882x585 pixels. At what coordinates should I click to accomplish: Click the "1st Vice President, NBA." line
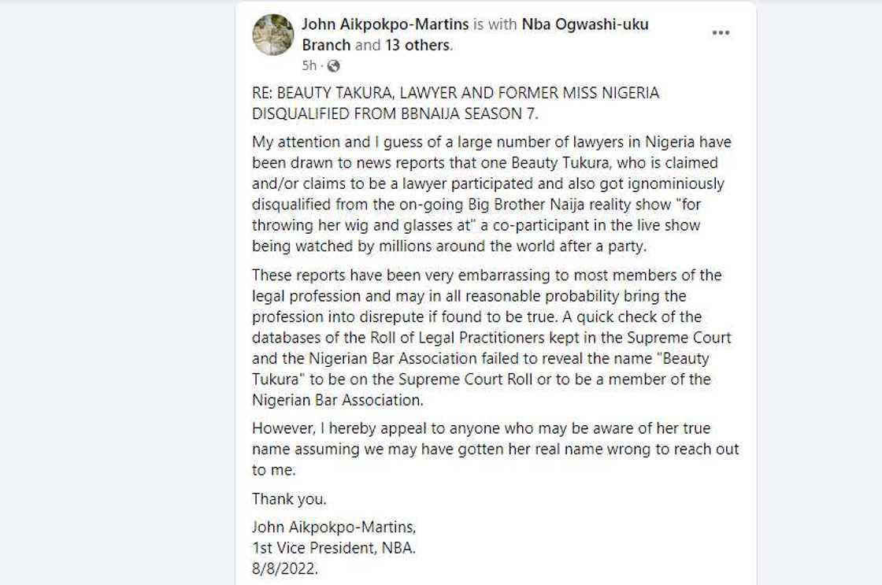[334, 548]
